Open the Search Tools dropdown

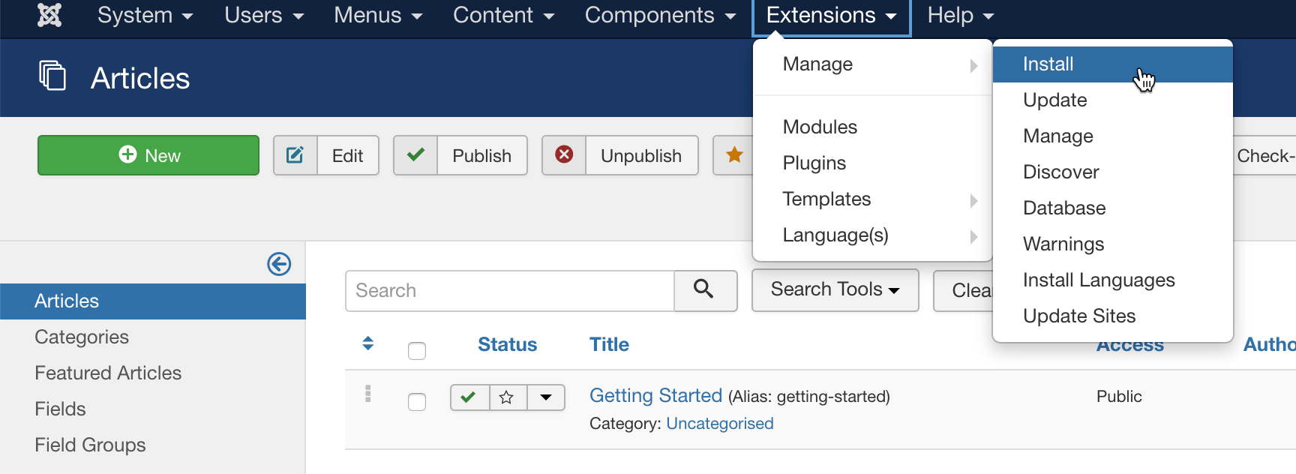point(835,289)
